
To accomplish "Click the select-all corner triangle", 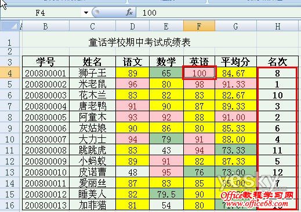I will click(x=10, y=26).
